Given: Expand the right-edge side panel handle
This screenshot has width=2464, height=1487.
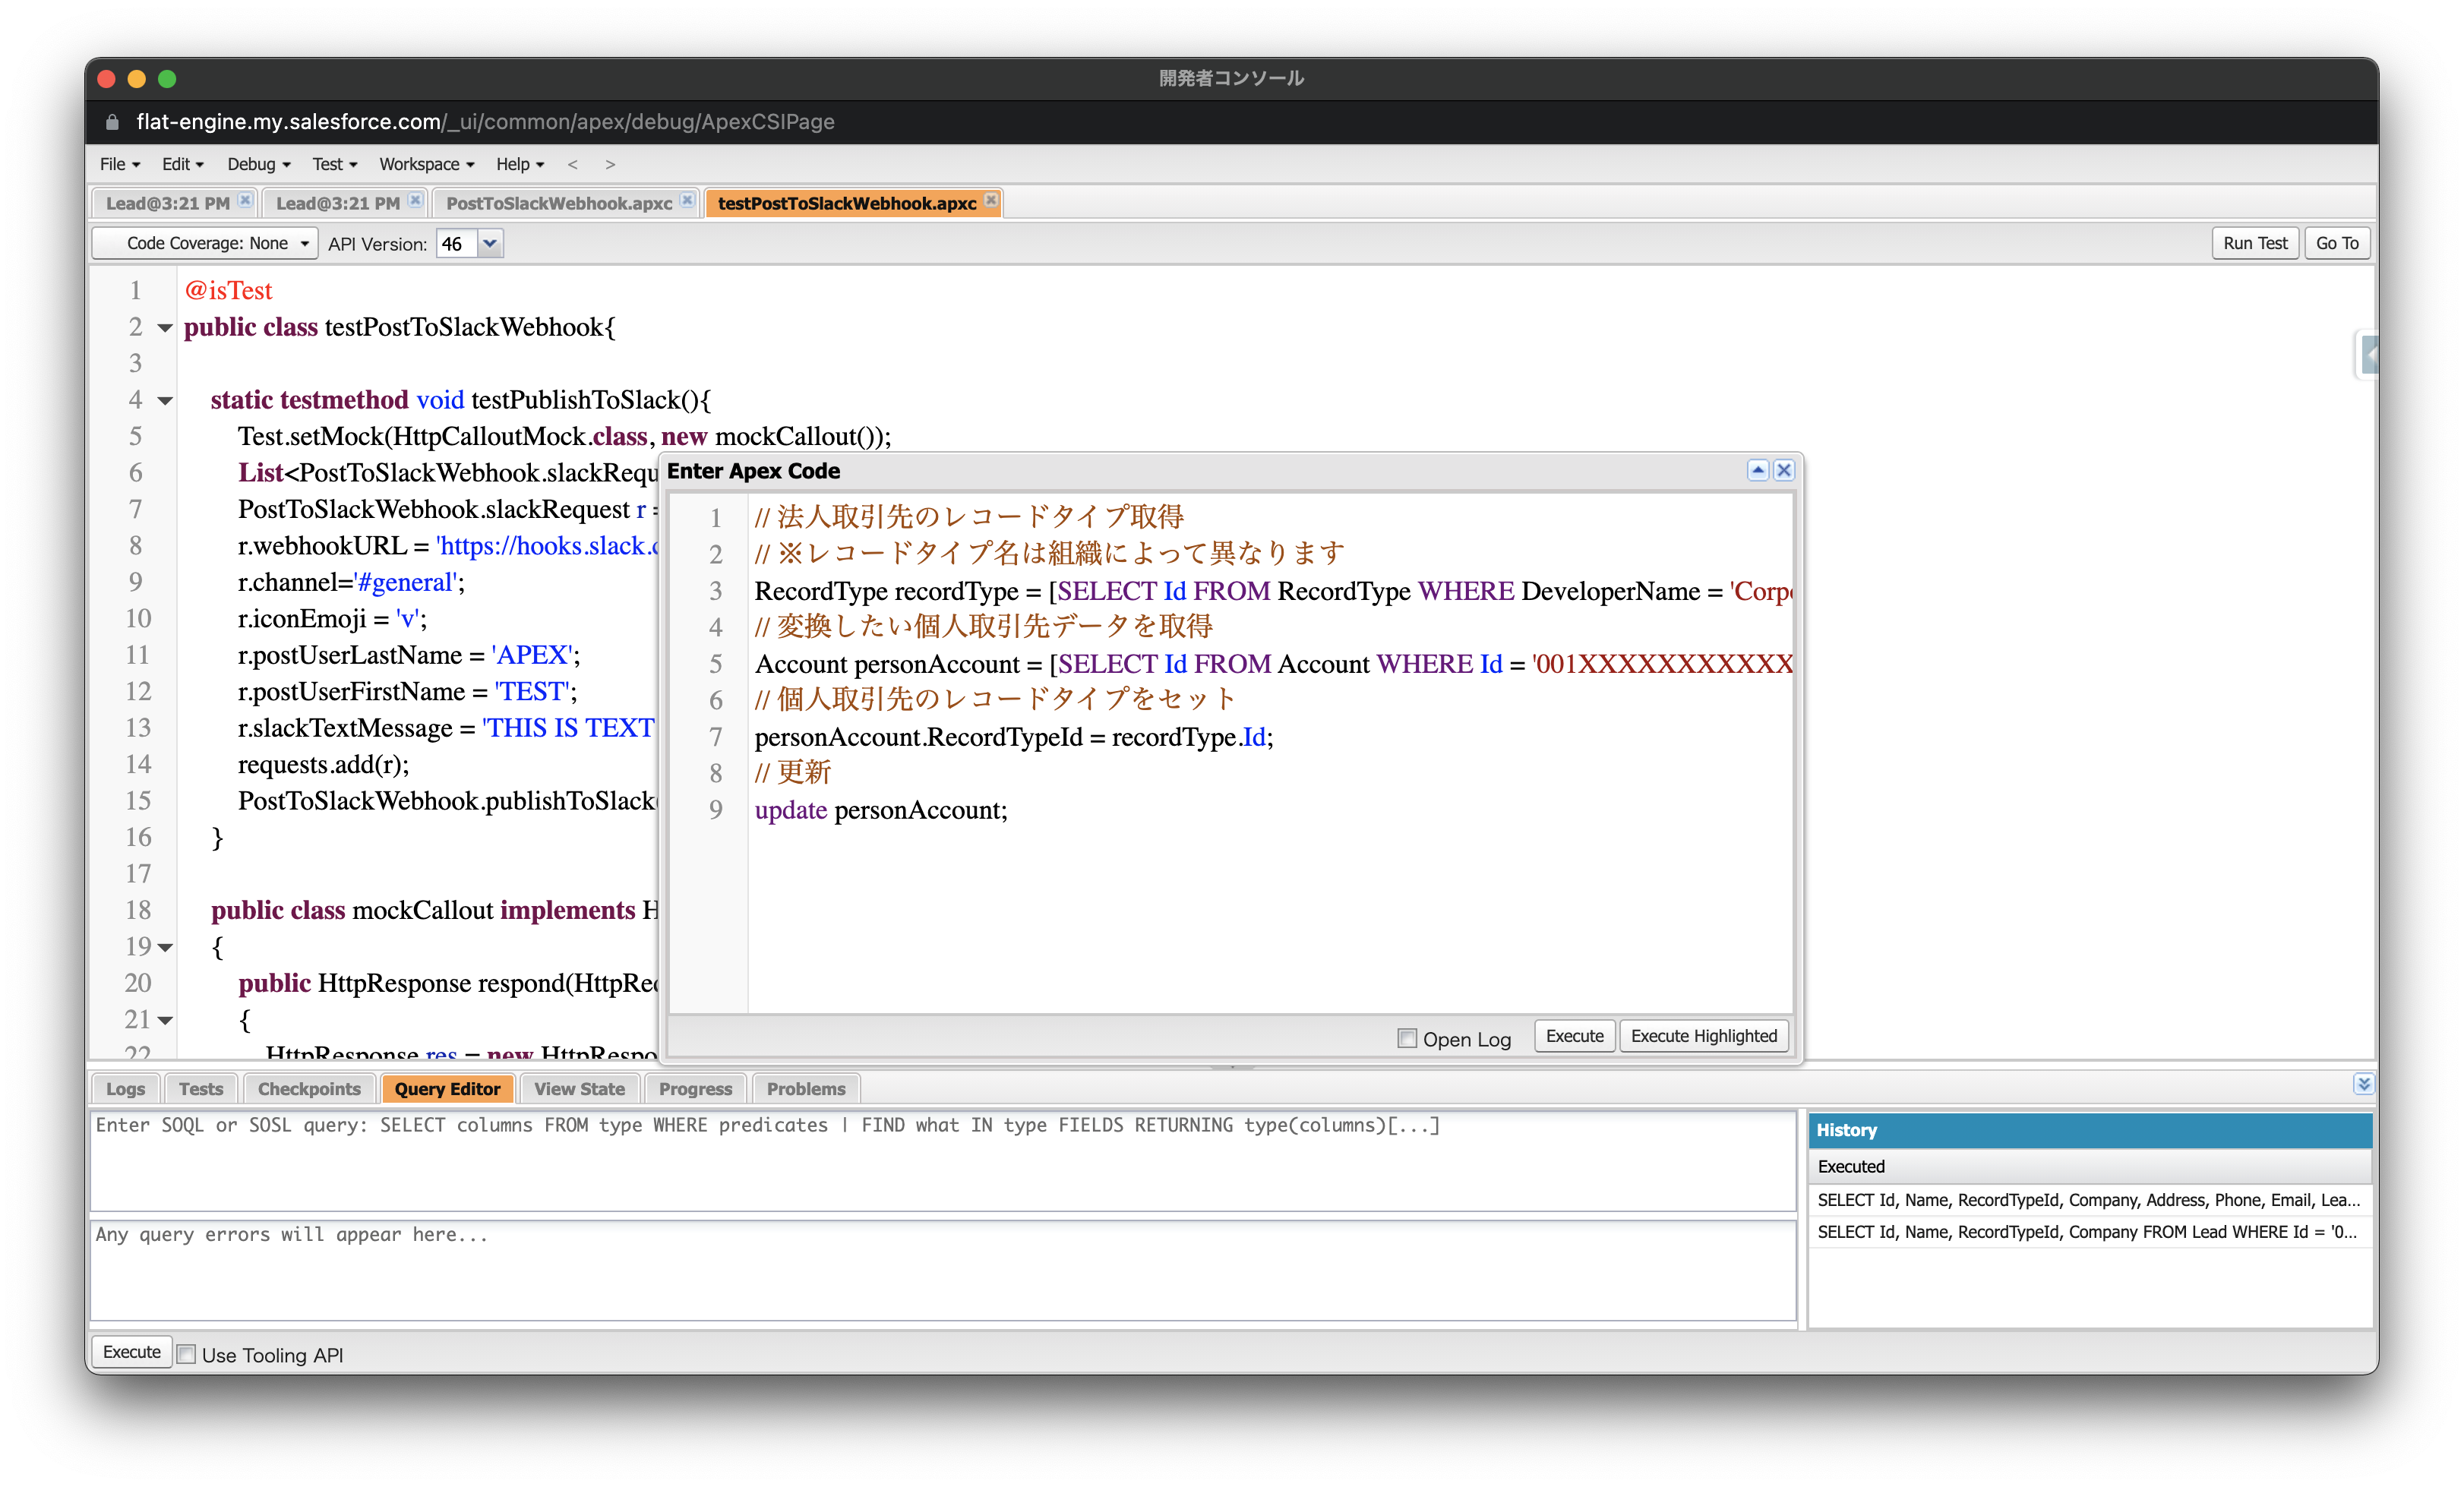Looking at the screenshot, I should point(2368,355).
